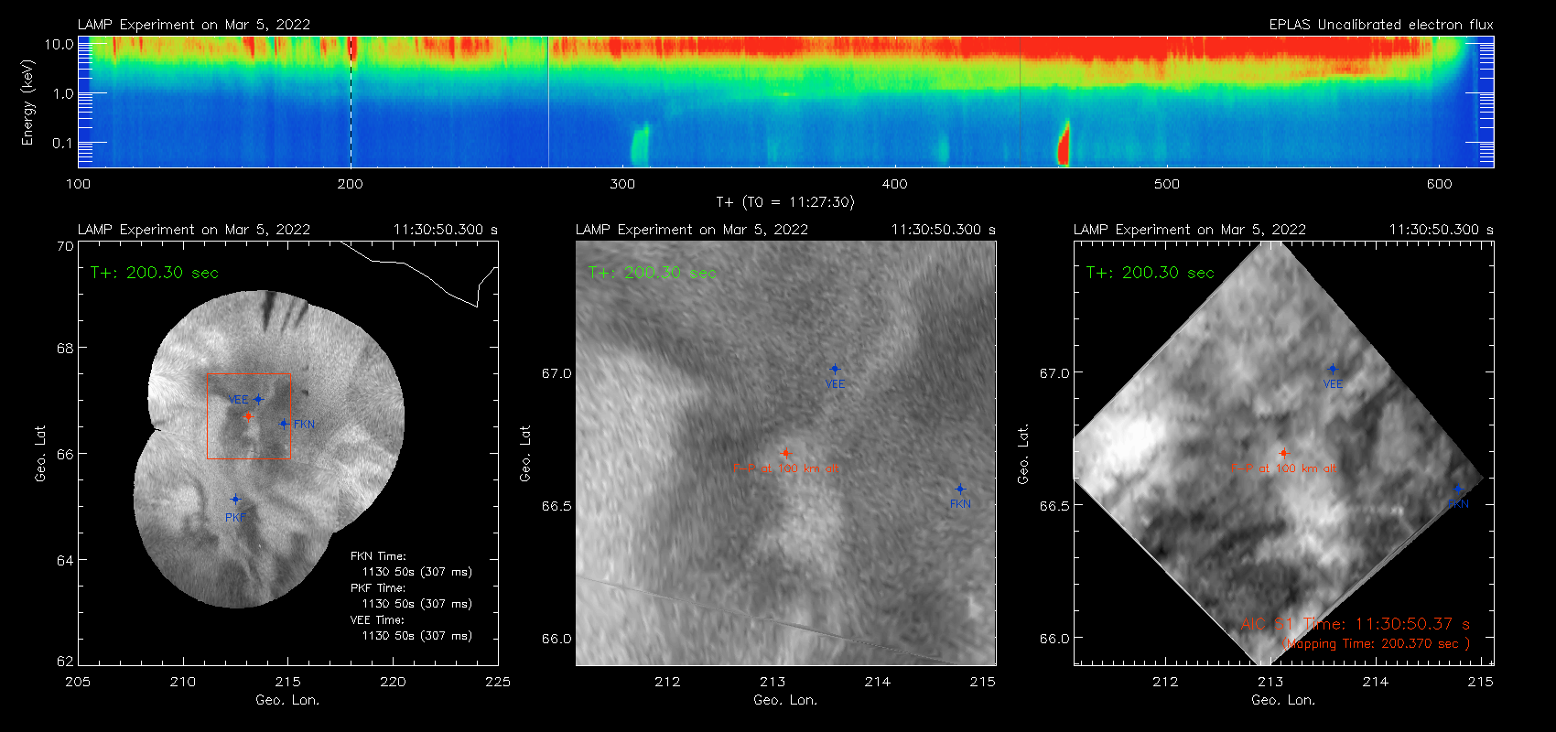The image size is (1556, 732).
Task: Click the blue FKN station marker on the all-sky mosaic map
Action: point(284,424)
